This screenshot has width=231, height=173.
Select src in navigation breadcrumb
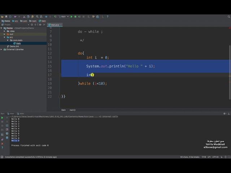(15, 21)
